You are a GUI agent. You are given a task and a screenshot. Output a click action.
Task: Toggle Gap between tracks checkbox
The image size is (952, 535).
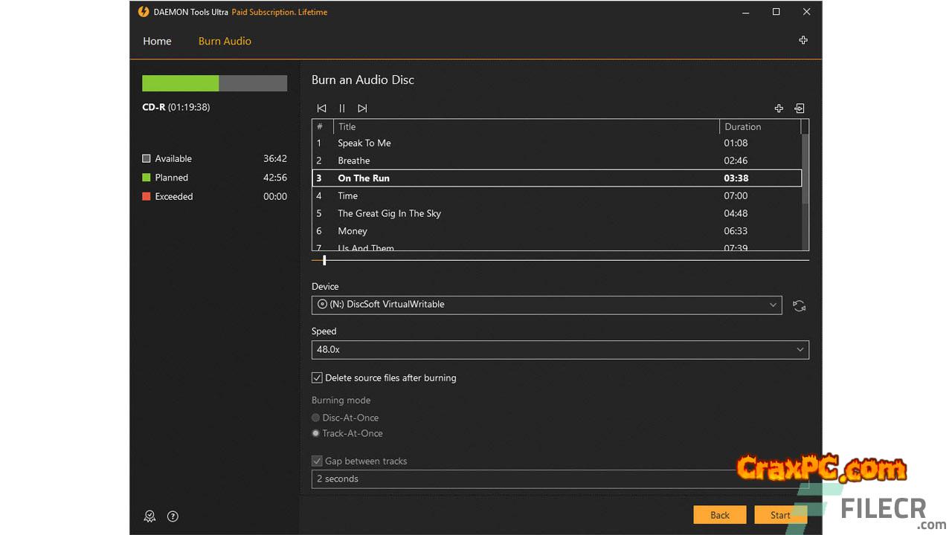tap(317, 461)
